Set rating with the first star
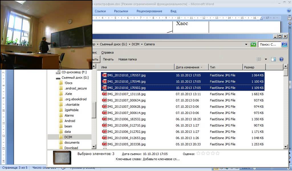Viewport: 292px width, 171px height. (x=198, y=153)
